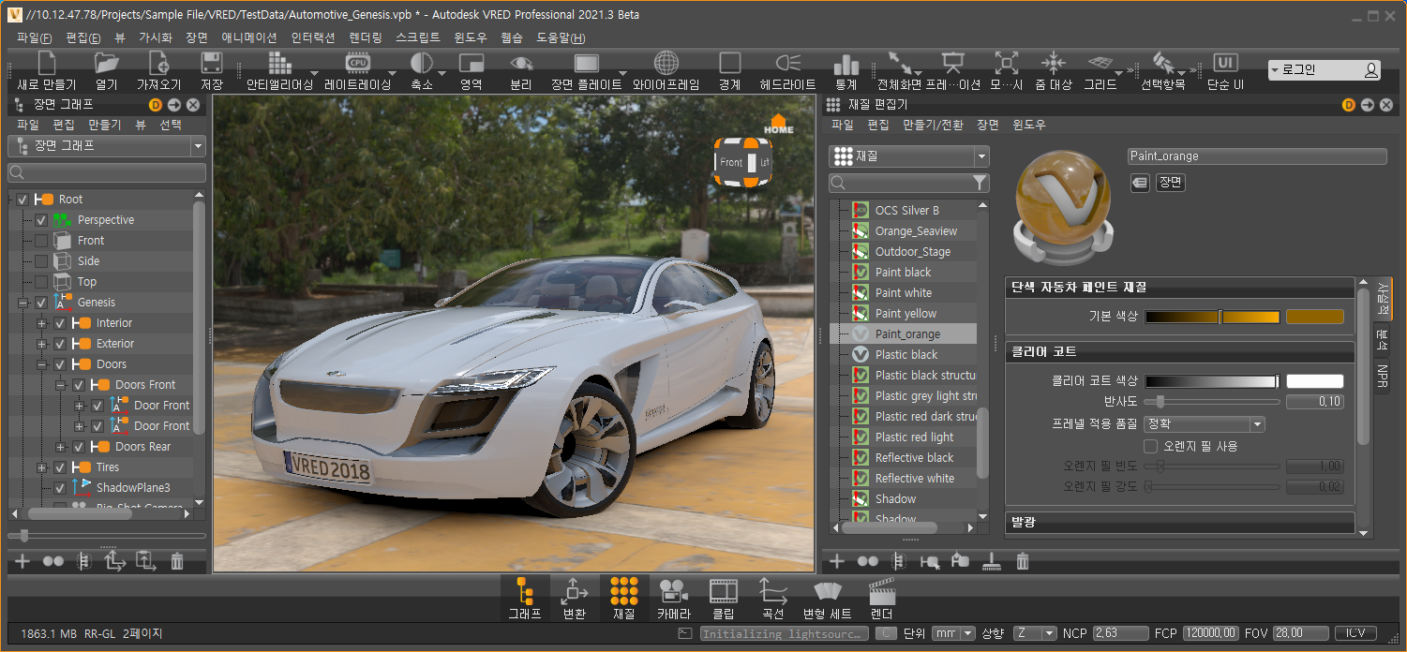This screenshot has width=1407, height=652.
Task: Select the Plastic black material
Action: [906, 355]
